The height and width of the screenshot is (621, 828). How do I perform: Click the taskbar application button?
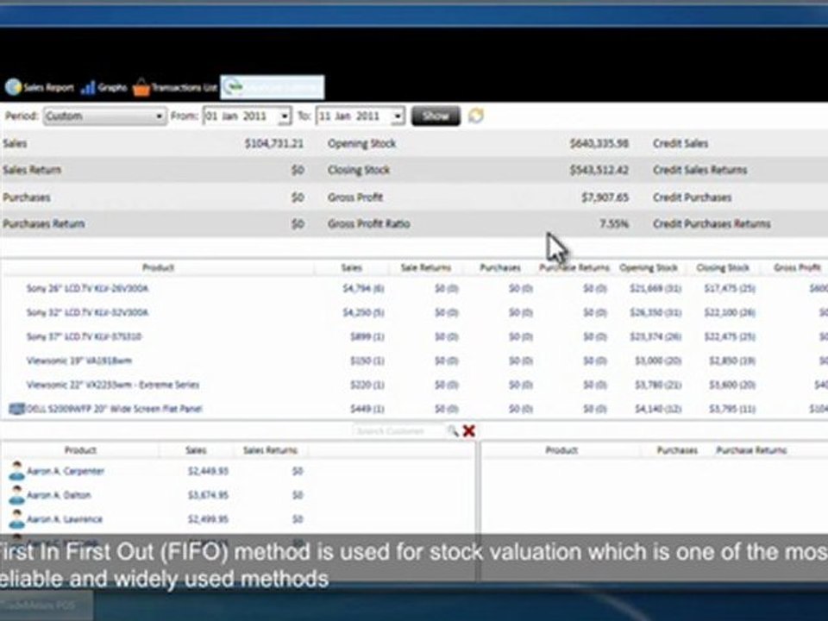click(47, 605)
